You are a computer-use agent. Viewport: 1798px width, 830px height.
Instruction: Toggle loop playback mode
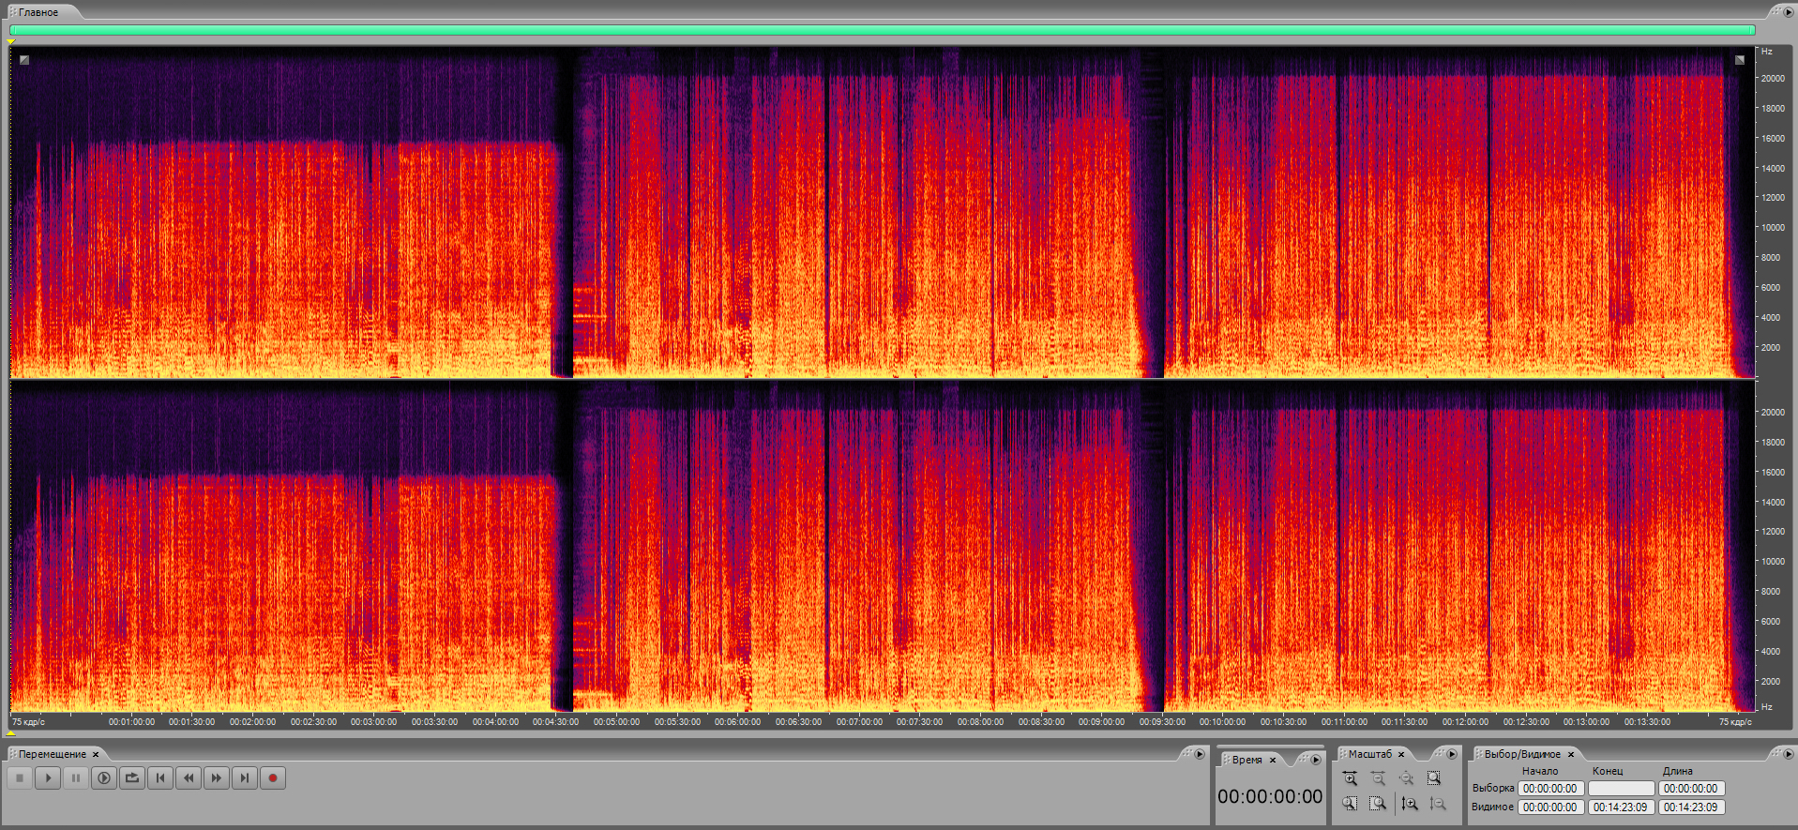click(132, 777)
